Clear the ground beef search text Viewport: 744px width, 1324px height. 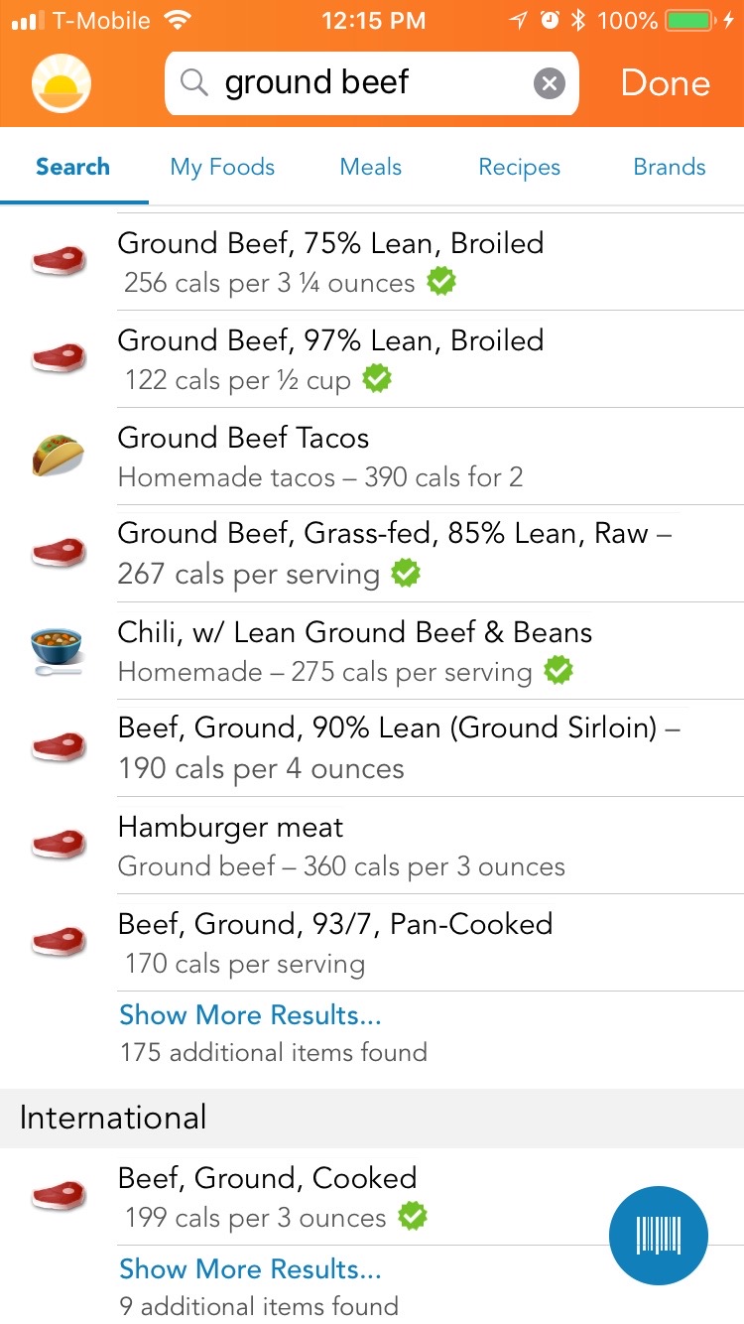click(x=549, y=83)
